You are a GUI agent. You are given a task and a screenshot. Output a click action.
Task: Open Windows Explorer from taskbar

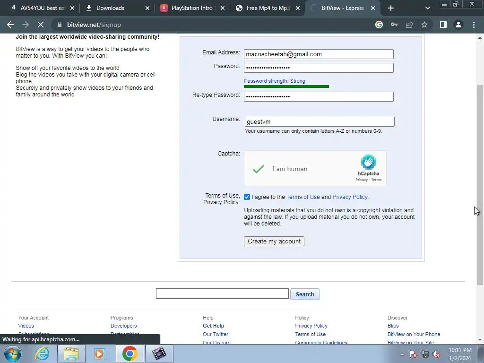[71, 354]
